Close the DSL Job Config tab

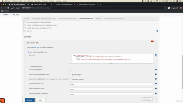29,5
